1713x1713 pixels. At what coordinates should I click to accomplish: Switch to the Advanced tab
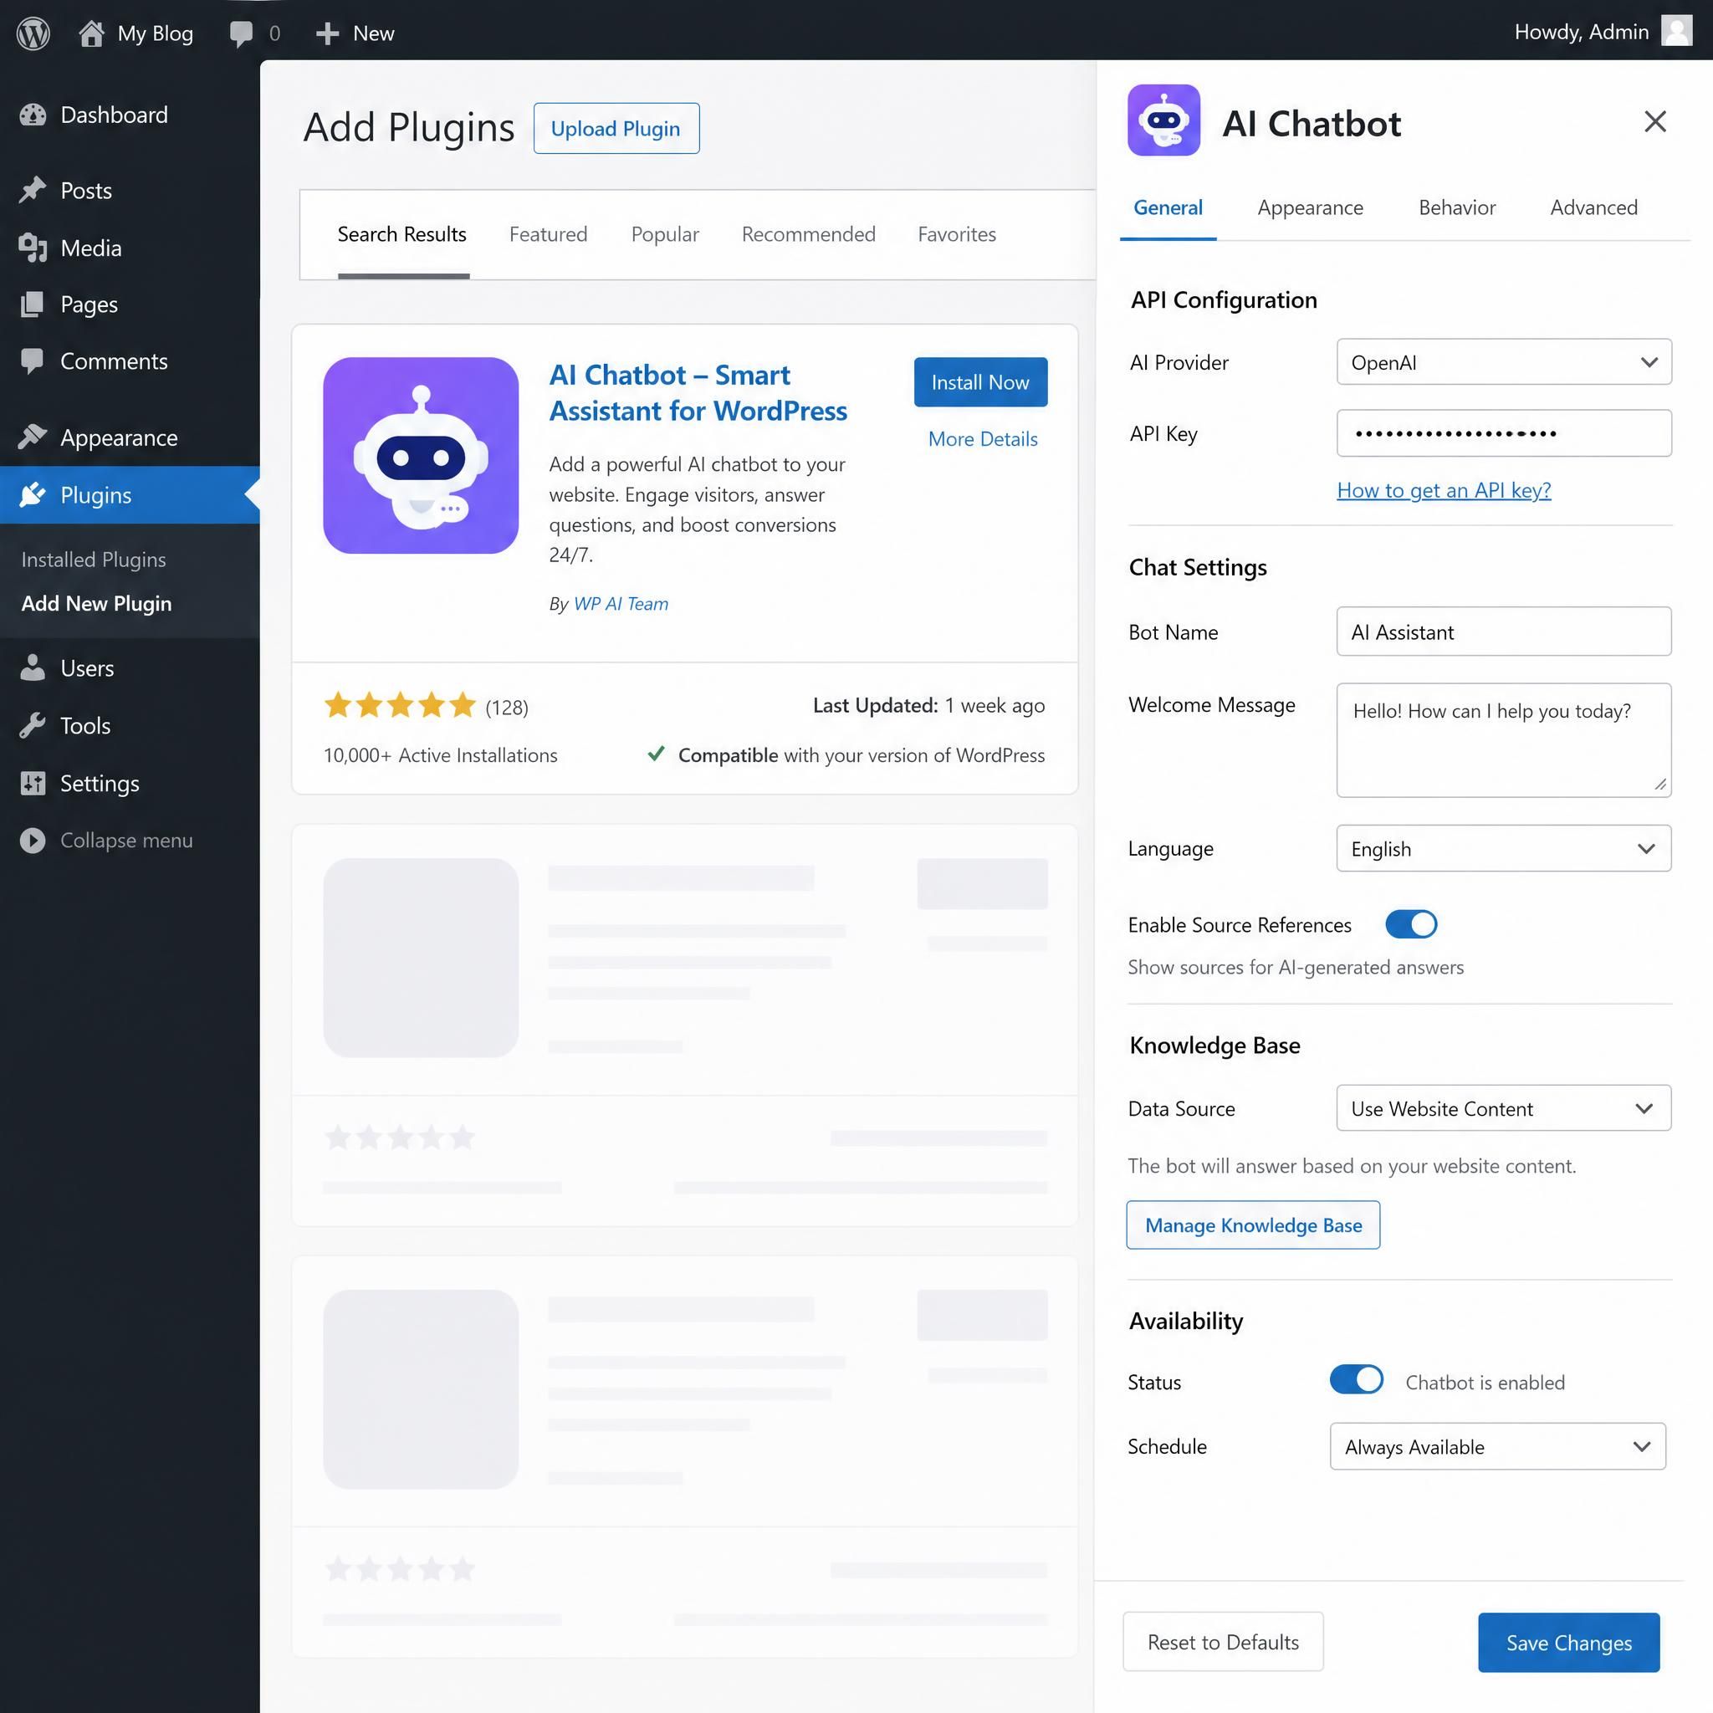click(1593, 207)
